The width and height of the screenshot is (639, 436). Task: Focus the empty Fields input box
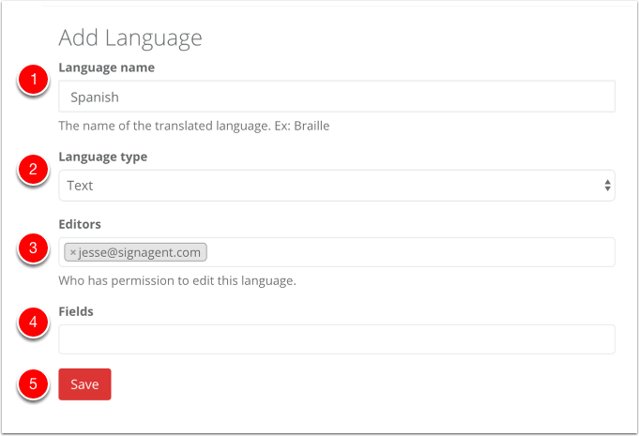point(337,339)
